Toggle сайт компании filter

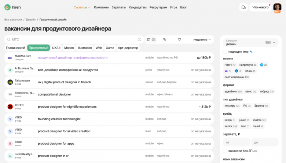pos(236,77)
